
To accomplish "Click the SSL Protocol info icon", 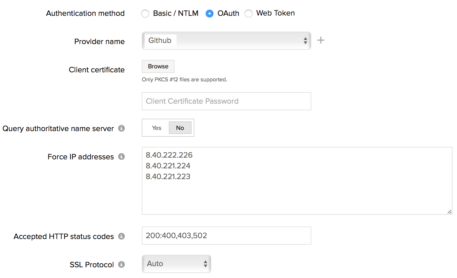I will tap(121, 264).
